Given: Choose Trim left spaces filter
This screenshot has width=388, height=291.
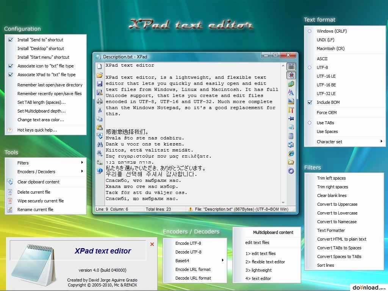Looking at the screenshot, I should pyautogui.click(x=344, y=178).
